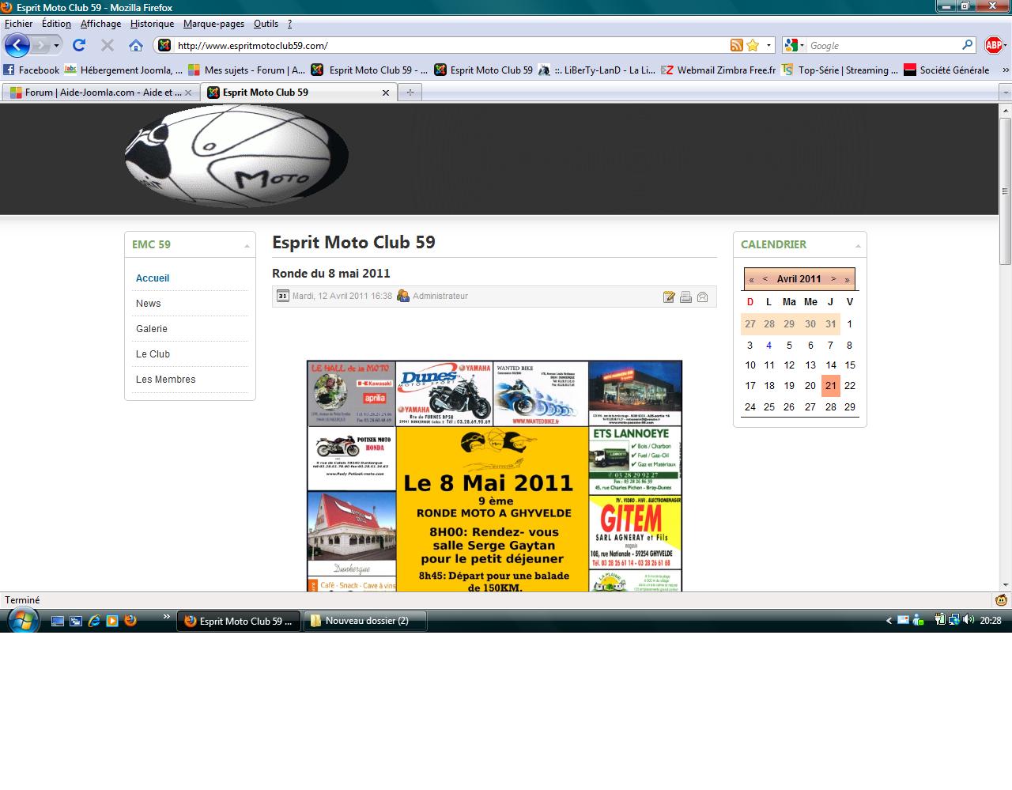Screen dimensions: 1012x790
Task: Email the article using envelope icon
Action: 702,297
